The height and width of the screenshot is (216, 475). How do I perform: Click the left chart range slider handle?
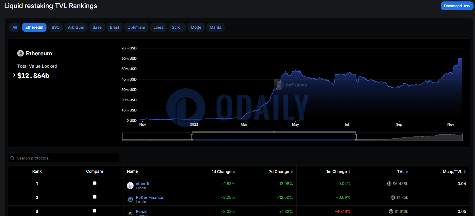pos(192,137)
